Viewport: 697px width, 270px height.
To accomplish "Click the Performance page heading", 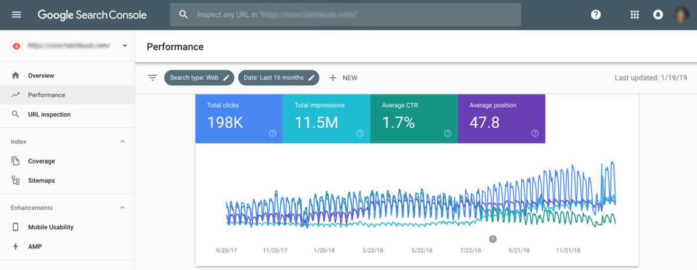I will pos(175,46).
